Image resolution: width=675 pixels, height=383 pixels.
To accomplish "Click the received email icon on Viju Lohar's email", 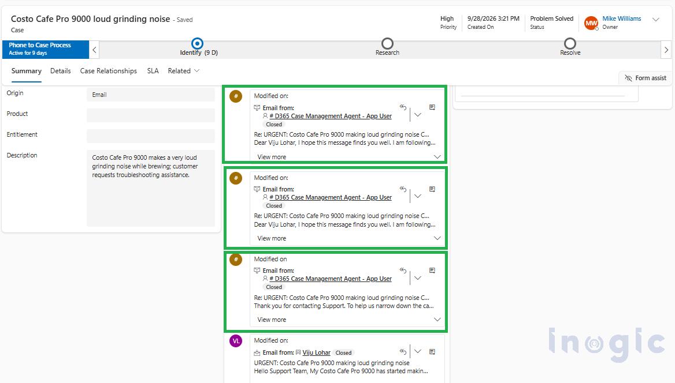I will click(257, 352).
